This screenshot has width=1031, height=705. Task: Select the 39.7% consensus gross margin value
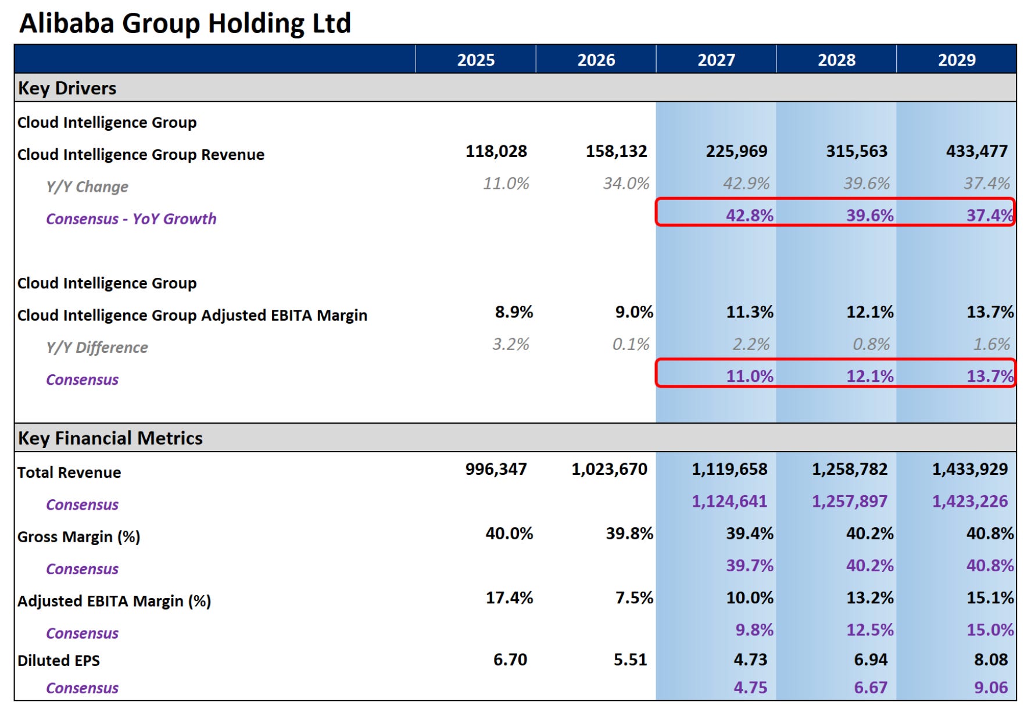(x=750, y=566)
